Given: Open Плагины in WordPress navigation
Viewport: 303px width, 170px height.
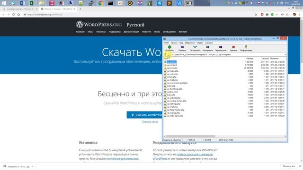Looking at the screenshot, I should pyautogui.click(x=101, y=32).
